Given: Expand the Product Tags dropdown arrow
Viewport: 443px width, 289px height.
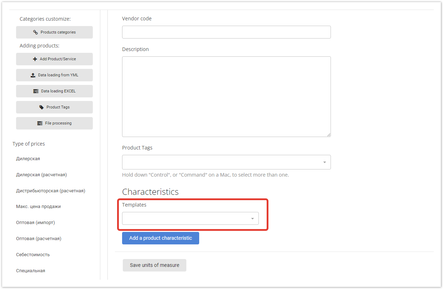Looking at the screenshot, I should coord(324,162).
